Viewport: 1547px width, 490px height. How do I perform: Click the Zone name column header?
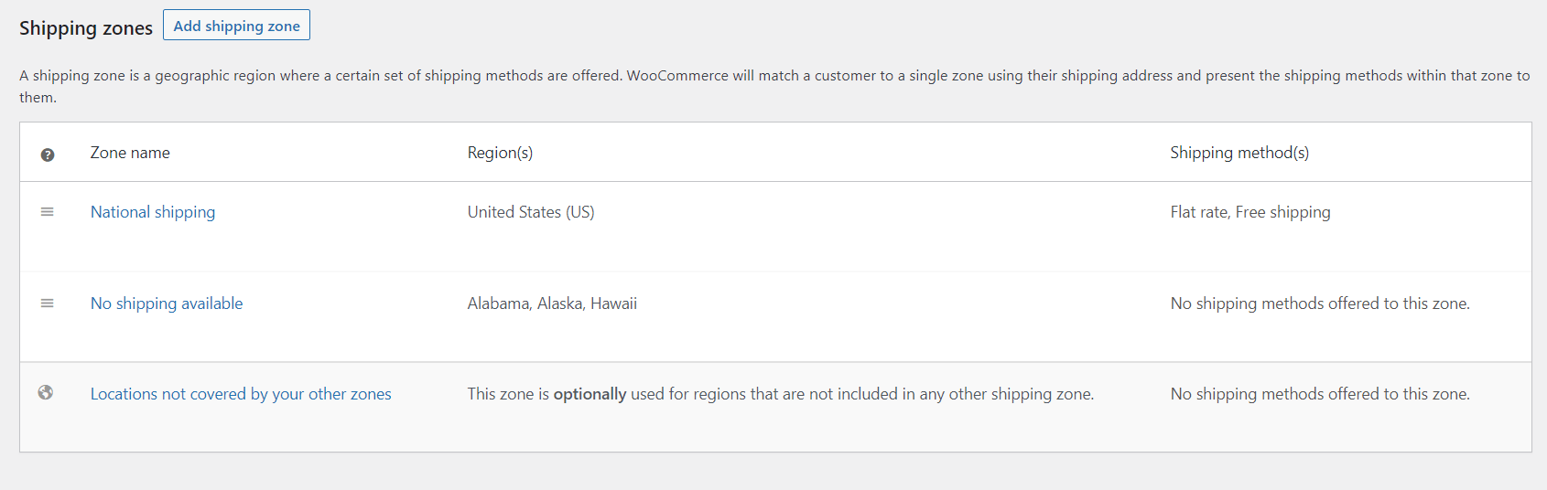point(130,153)
